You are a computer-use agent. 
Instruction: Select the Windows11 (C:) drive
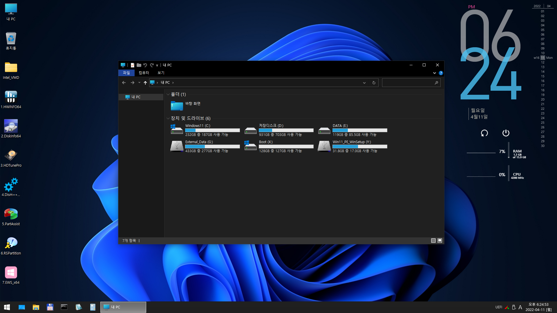205,130
